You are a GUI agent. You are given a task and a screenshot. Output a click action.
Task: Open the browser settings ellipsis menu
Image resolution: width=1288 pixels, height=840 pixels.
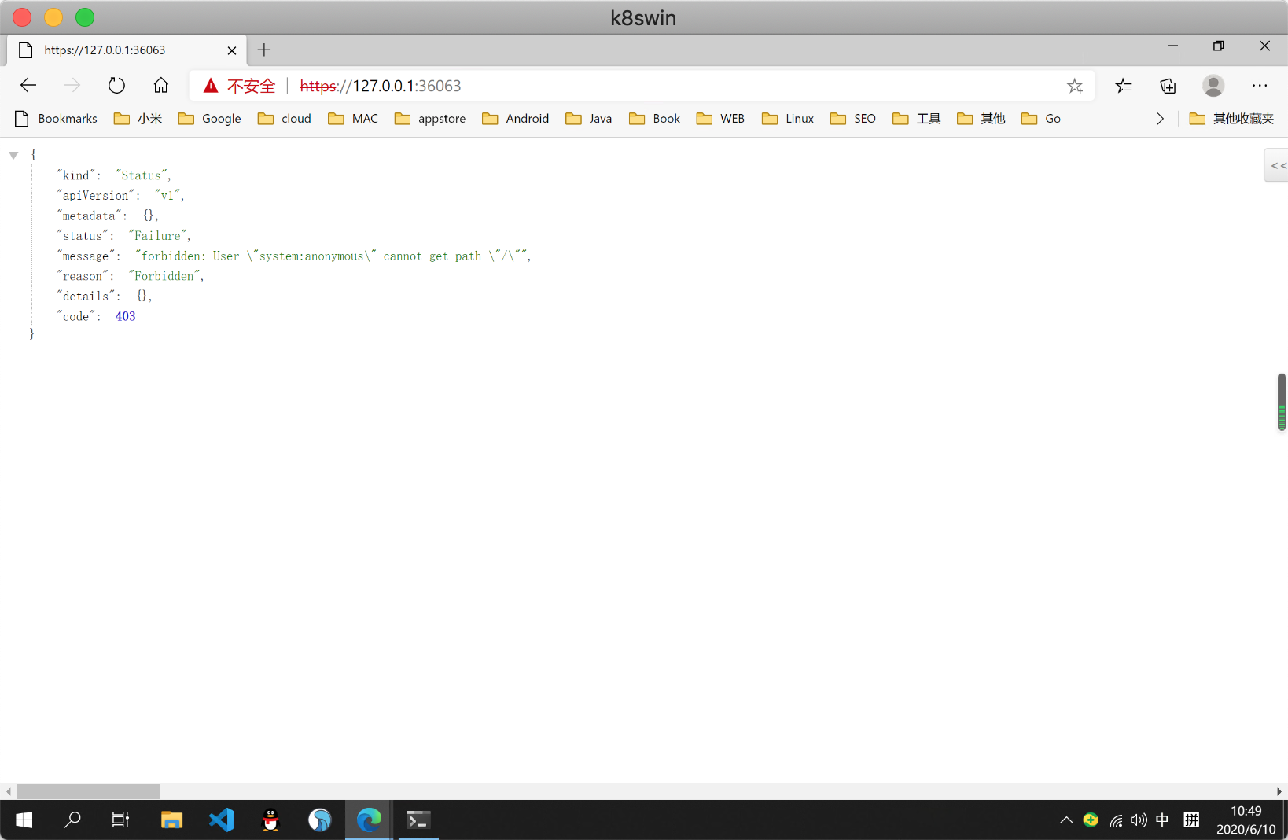tap(1260, 86)
